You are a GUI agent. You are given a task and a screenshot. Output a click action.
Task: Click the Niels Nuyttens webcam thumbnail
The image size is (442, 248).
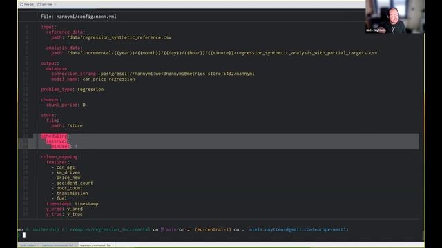coord(395,17)
